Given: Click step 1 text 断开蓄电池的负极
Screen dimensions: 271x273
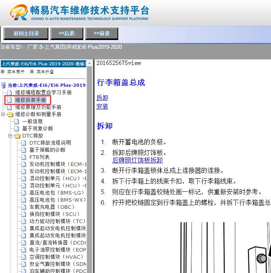Looking at the screenshot, I should click(139, 142).
